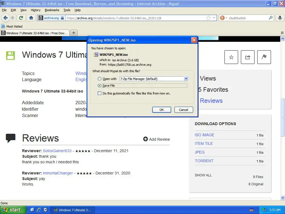Open the Reviews link in stats box
This screenshot has height=214, width=285.
click(x=211, y=101)
